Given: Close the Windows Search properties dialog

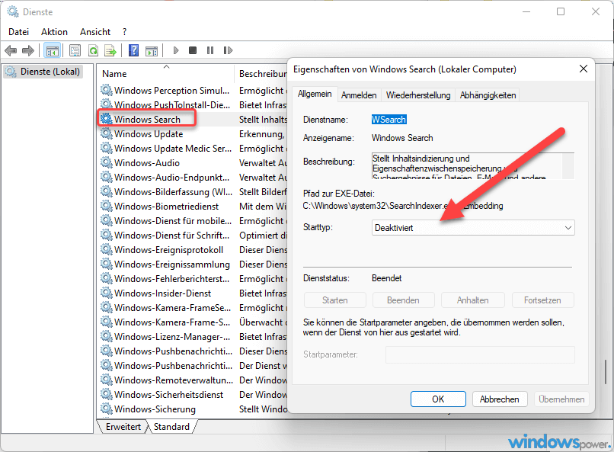Looking at the screenshot, I should (x=584, y=69).
